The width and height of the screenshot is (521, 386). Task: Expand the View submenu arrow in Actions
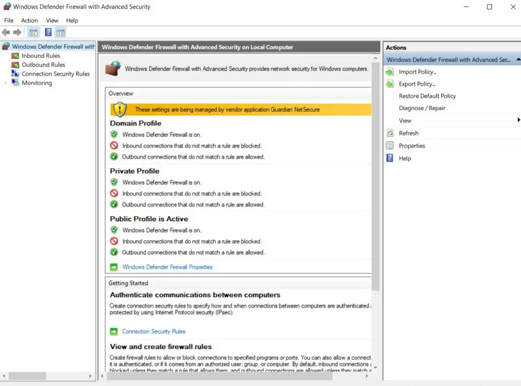[518, 120]
